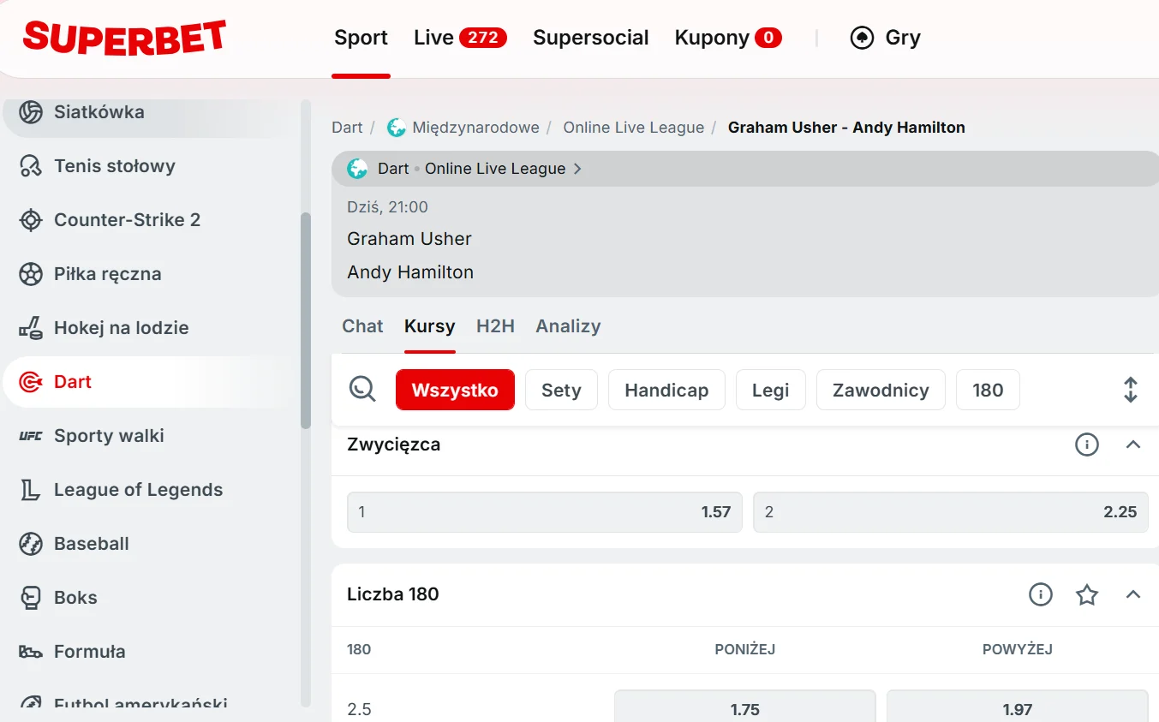Image resolution: width=1159 pixels, height=722 pixels.
Task: Select odds 1.57 for player 1
Action: point(544,512)
